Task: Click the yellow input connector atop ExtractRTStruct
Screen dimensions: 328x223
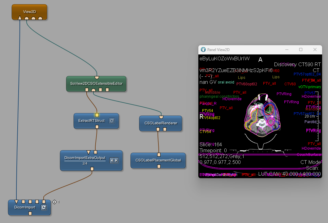Action: point(97,115)
